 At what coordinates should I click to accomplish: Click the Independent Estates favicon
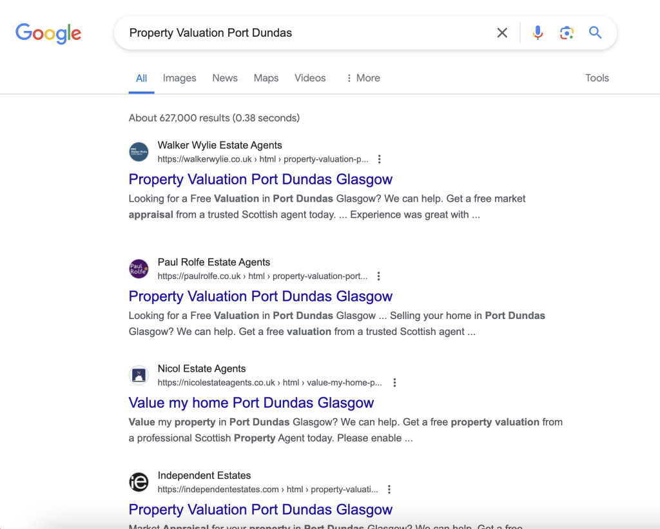139,482
